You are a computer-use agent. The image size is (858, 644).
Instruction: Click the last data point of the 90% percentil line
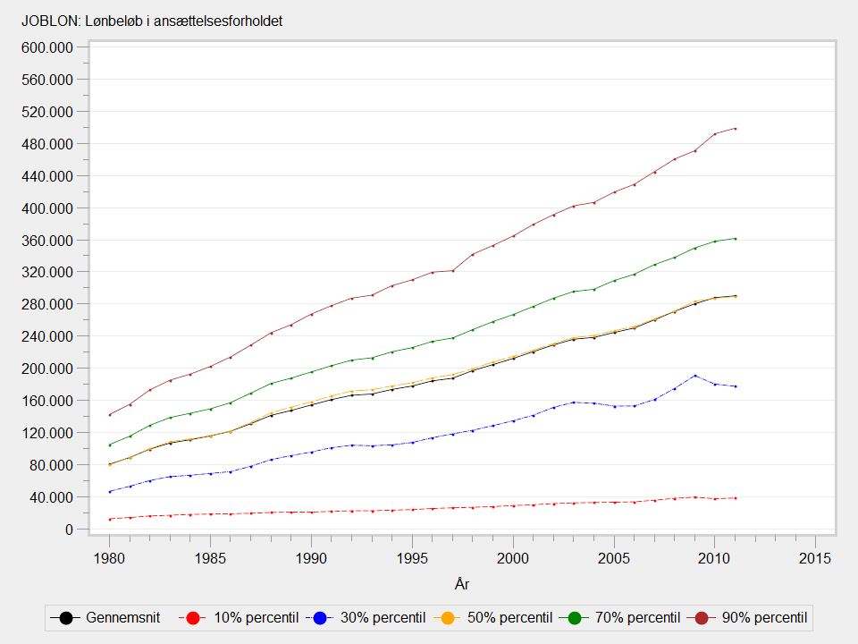(x=735, y=129)
